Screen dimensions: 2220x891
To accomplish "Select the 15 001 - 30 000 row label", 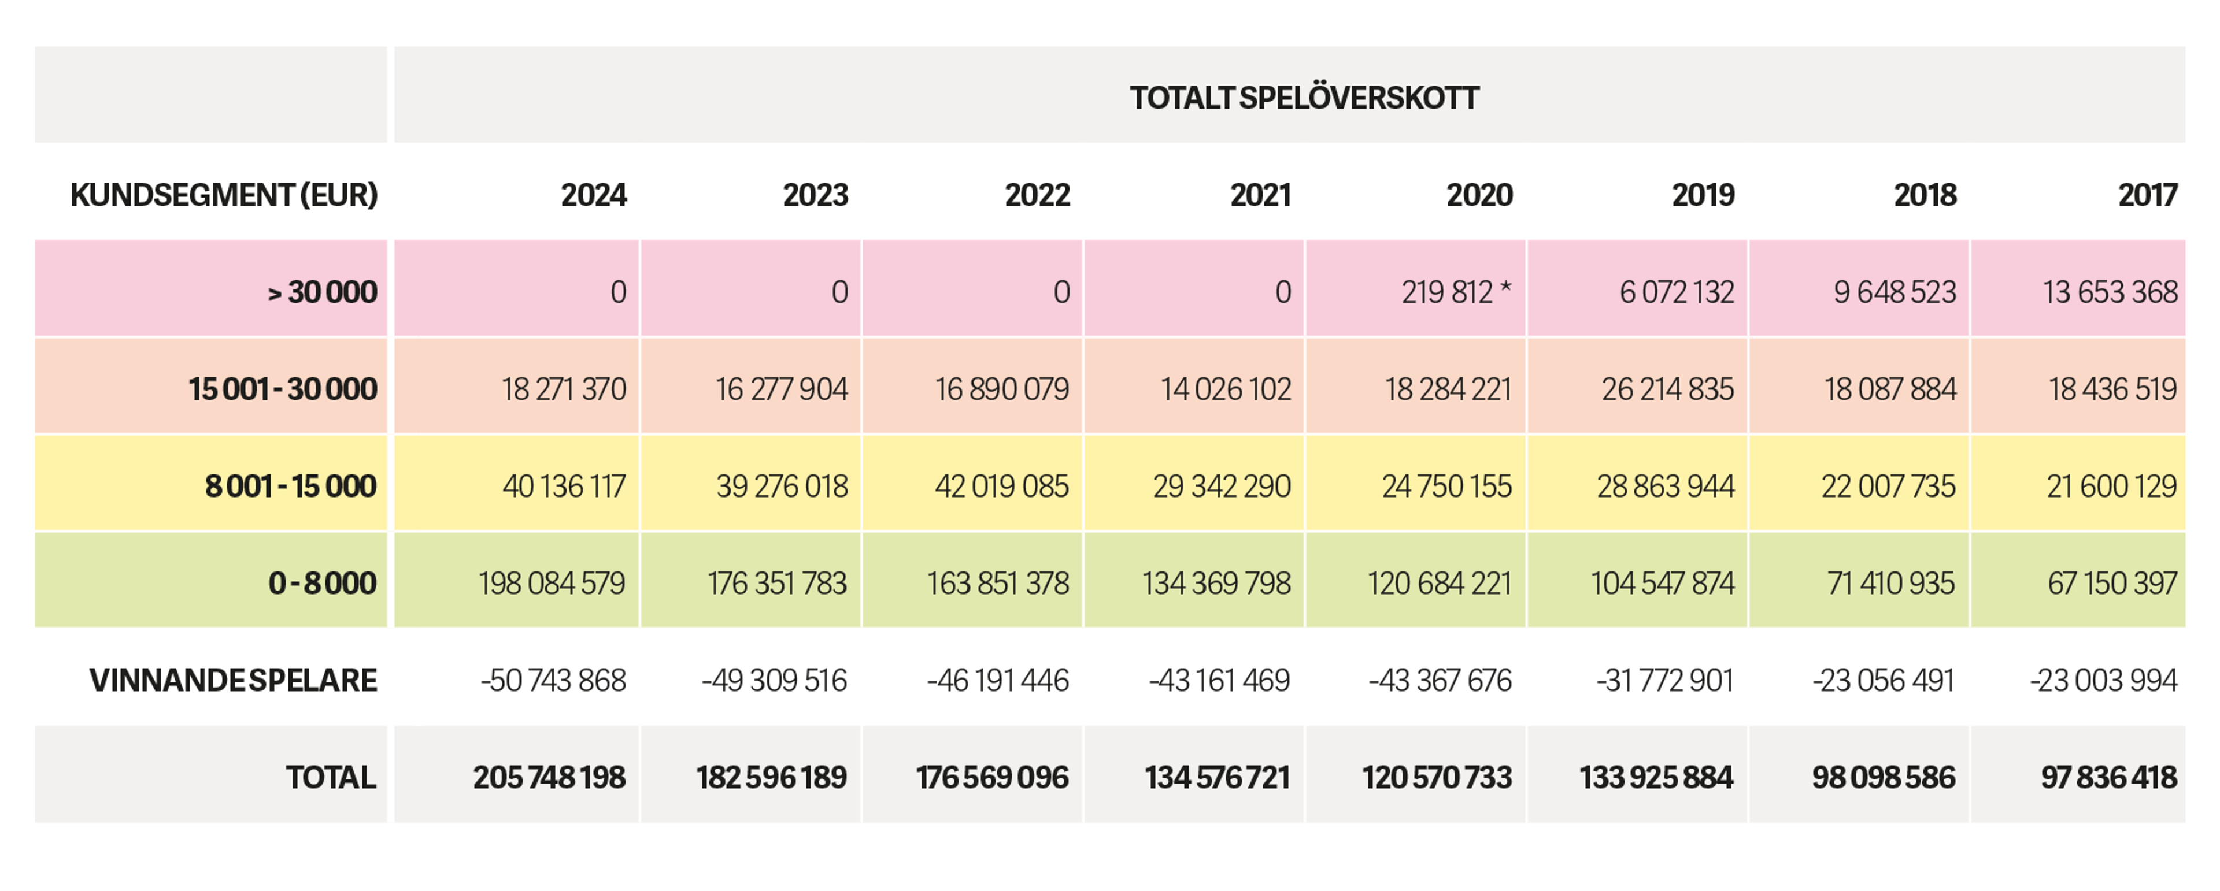I will pos(283,389).
